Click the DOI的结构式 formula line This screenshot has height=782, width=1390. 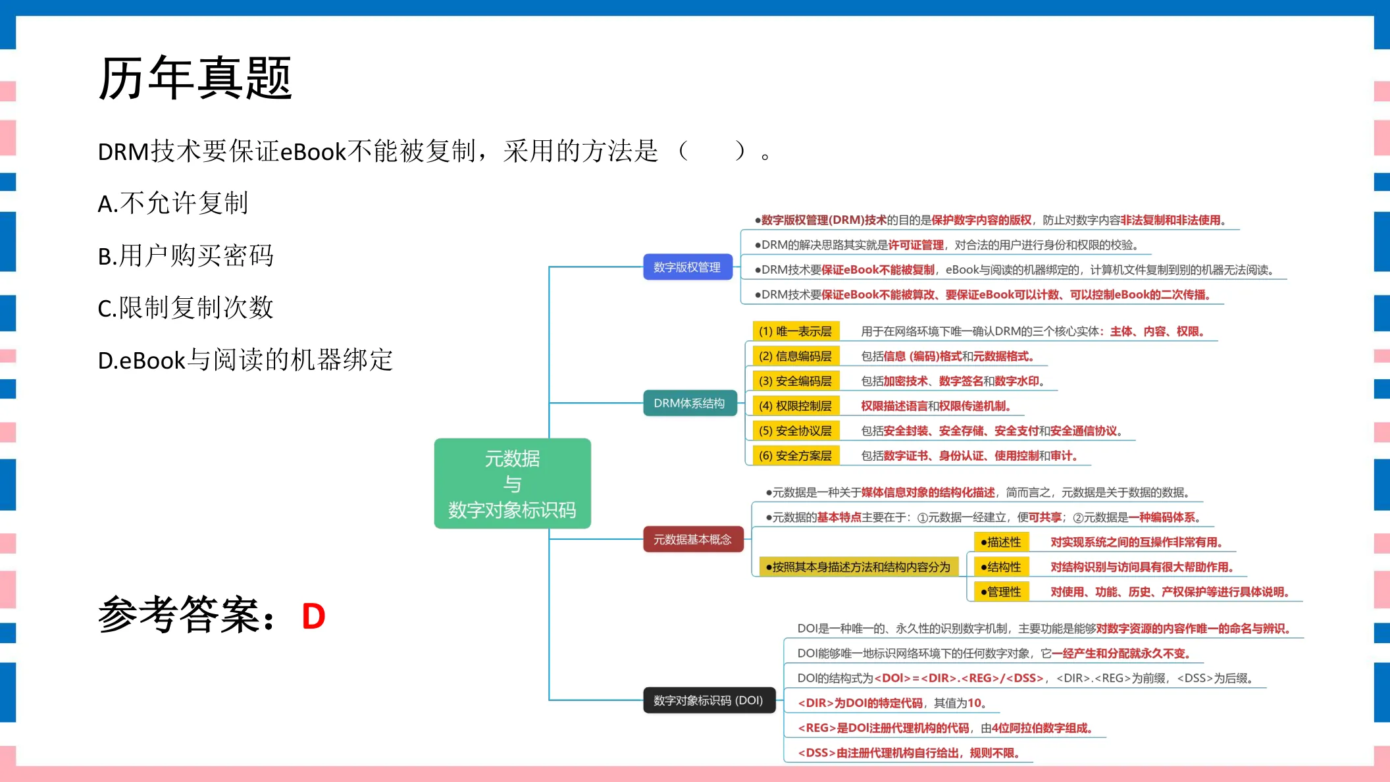pyautogui.click(x=1025, y=678)
